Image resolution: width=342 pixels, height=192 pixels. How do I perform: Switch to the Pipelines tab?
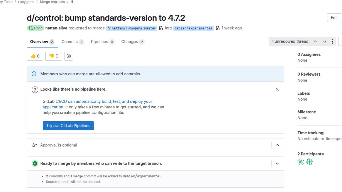(x=103, y=42)
